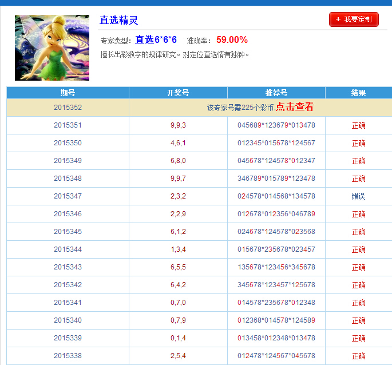Image resolution: width=392 pixels, height=365 pixels.
Task: Click the 错误 result for 2015347
Action: point(358,196)
